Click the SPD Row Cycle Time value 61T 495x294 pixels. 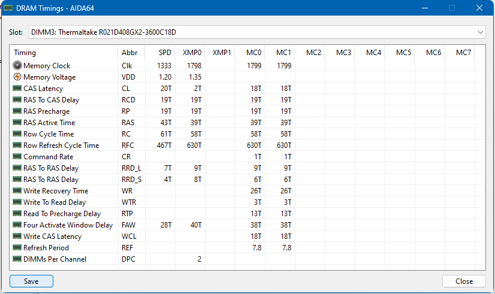coord(166,134)
